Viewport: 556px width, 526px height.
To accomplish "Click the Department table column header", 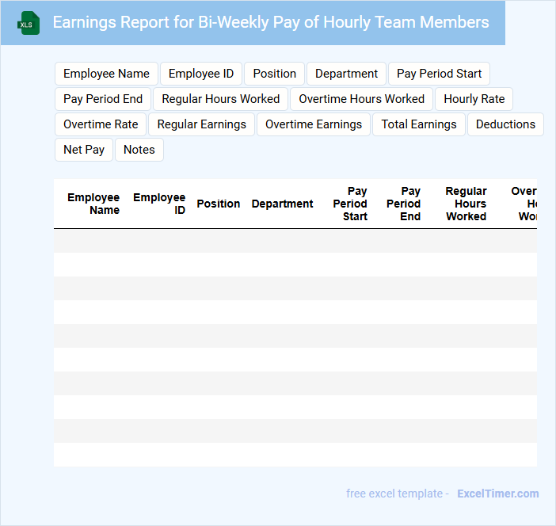I will click(x=282, y=204).
